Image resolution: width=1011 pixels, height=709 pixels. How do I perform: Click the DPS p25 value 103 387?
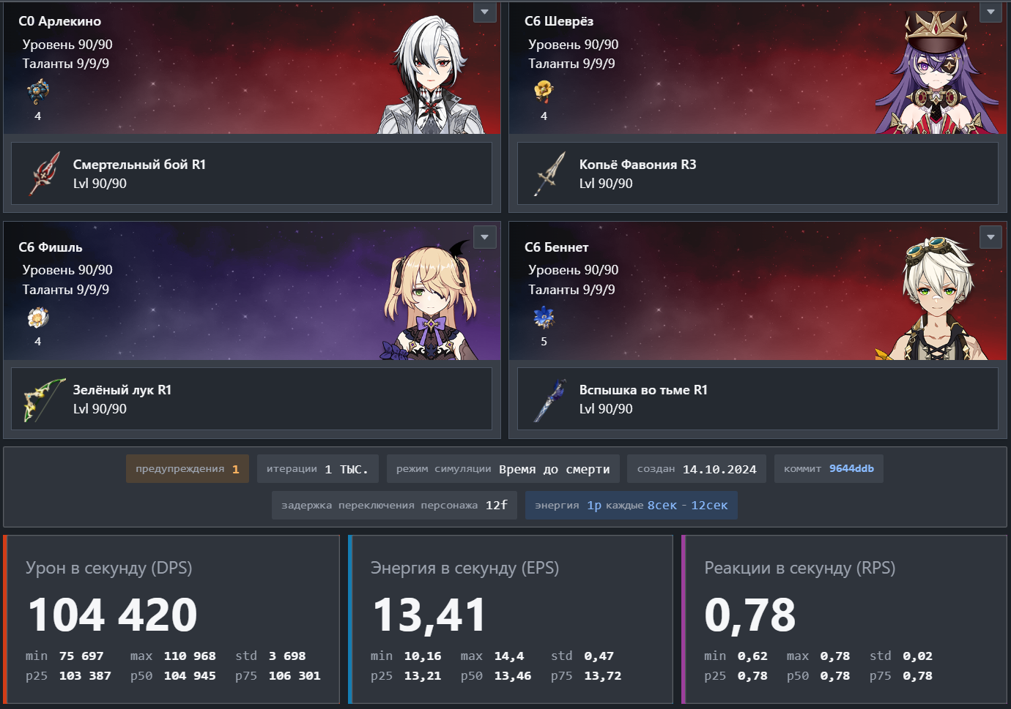(x=85, y=676)
